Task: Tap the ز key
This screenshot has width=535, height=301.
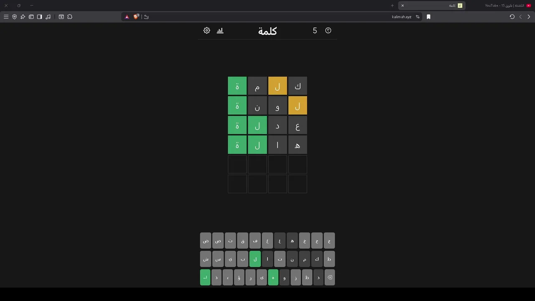Action: coord(296,277)
